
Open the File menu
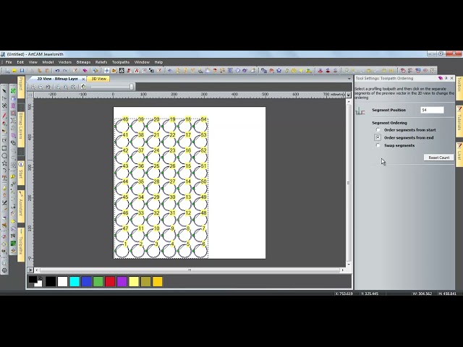9,62
